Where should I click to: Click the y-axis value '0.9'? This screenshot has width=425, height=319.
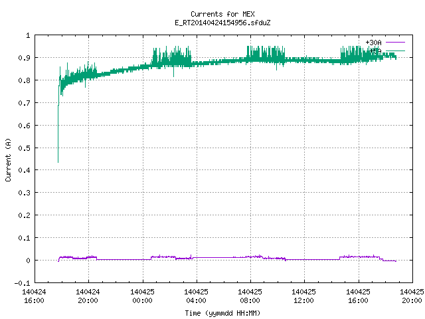coord(24,58)
